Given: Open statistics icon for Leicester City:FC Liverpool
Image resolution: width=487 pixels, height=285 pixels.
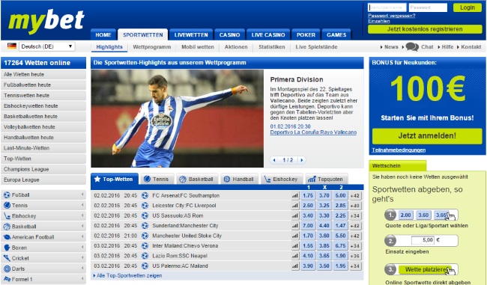Looking at the screenshot, I should 295,206.
